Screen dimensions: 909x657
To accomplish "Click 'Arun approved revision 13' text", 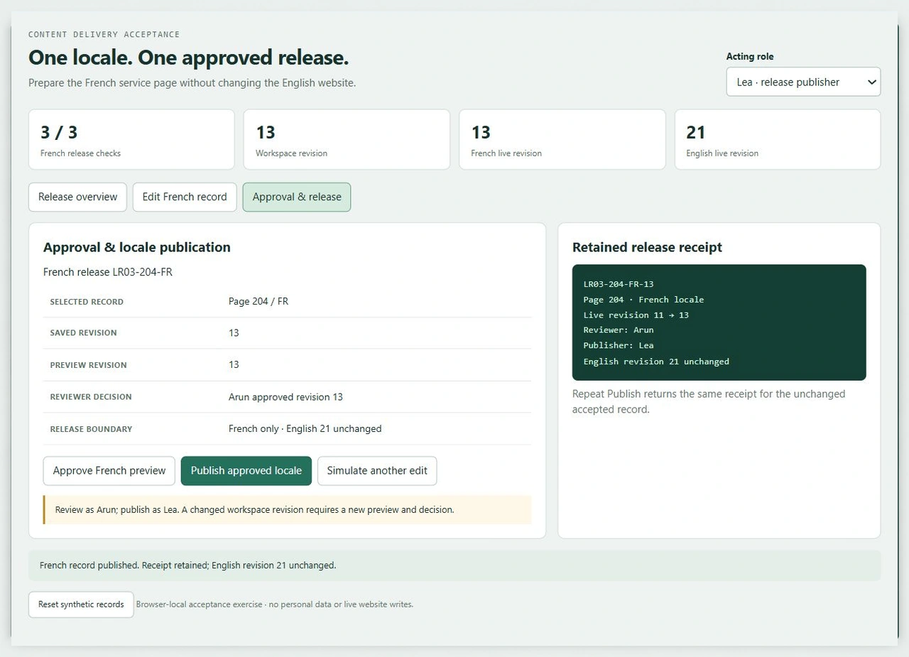I will [x=285, y=397].
